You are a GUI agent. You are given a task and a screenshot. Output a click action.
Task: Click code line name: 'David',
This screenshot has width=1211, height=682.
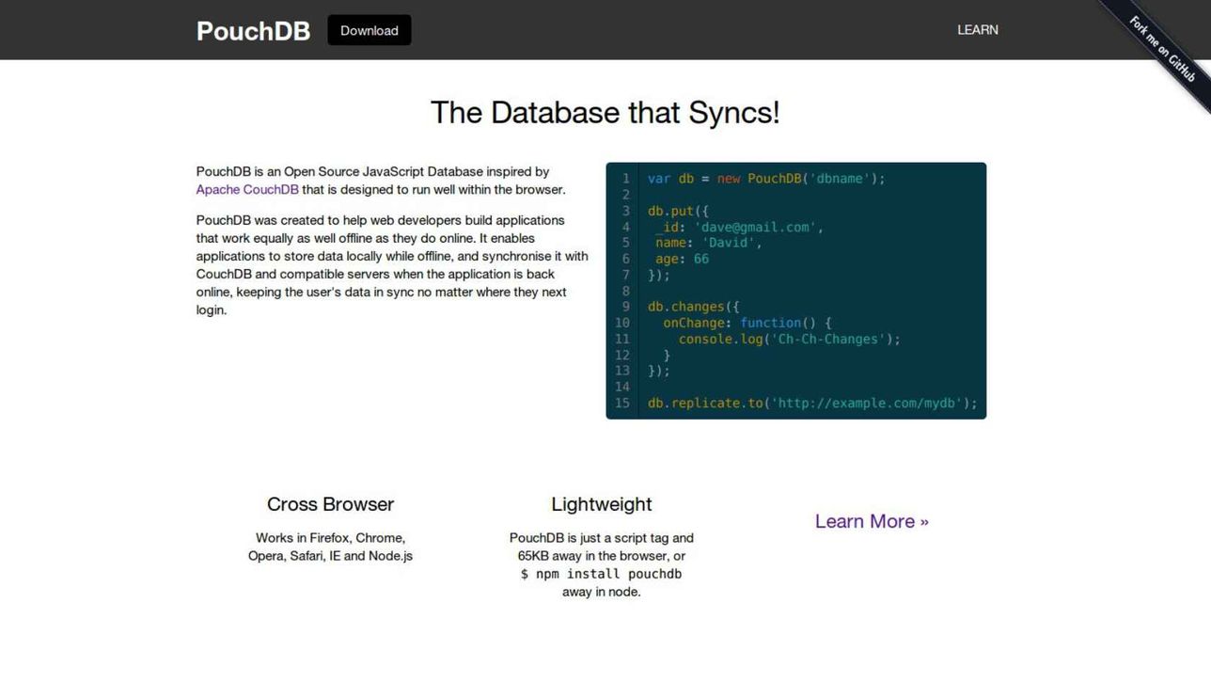[709, 243]
